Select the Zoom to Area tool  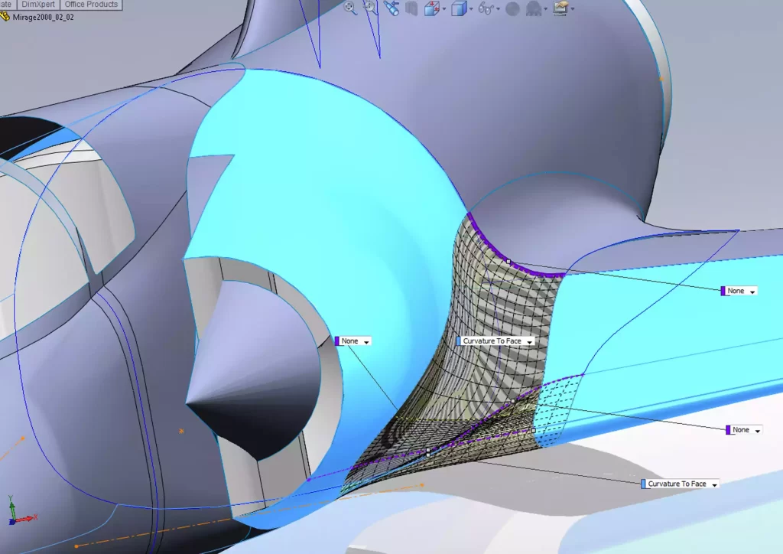click(370, 8)
